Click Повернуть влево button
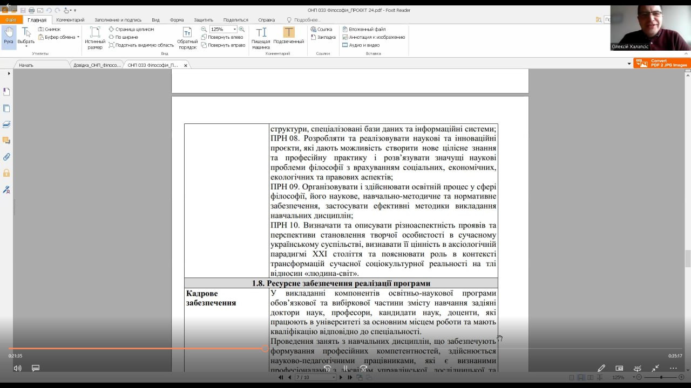This screenshot has width=691, height=388. (222, 37)
